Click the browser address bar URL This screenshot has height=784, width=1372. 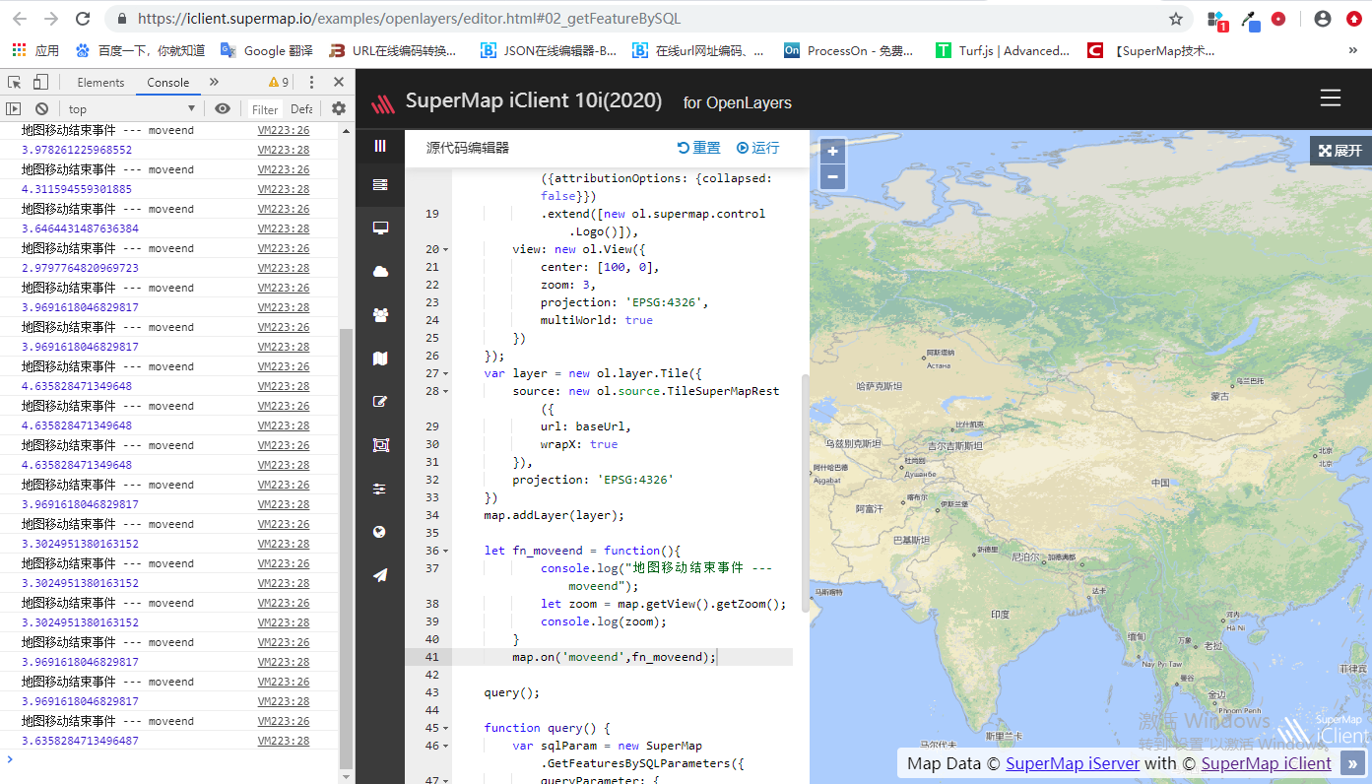tap(409, 19)
